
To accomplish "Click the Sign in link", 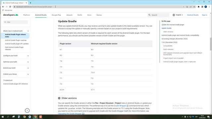I will (205, 15).
